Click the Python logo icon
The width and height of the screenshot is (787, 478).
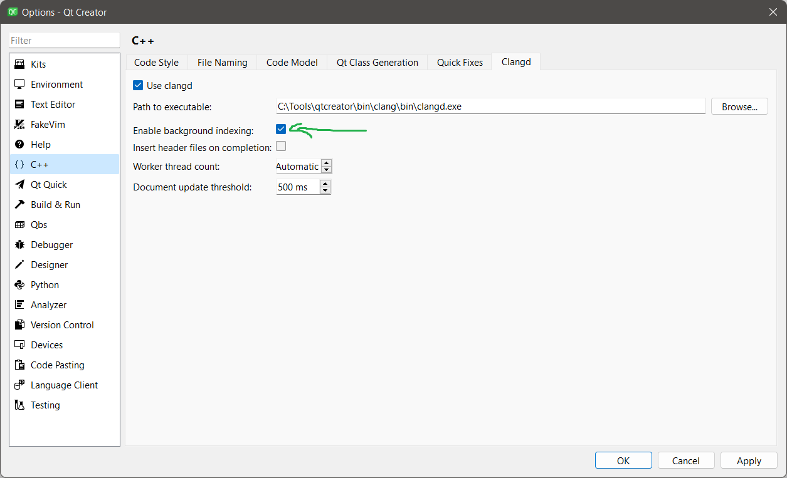point(19,285)
